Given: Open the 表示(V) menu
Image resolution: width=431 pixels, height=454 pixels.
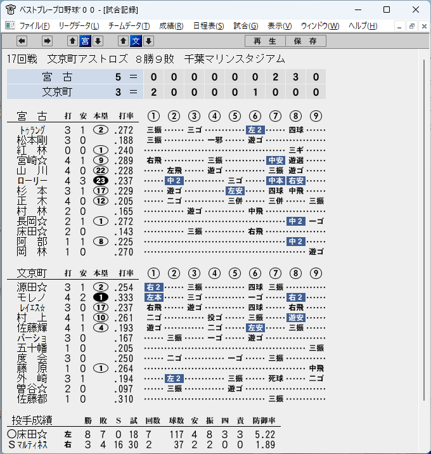Looking at the screenshot, I should pos(280,26).
